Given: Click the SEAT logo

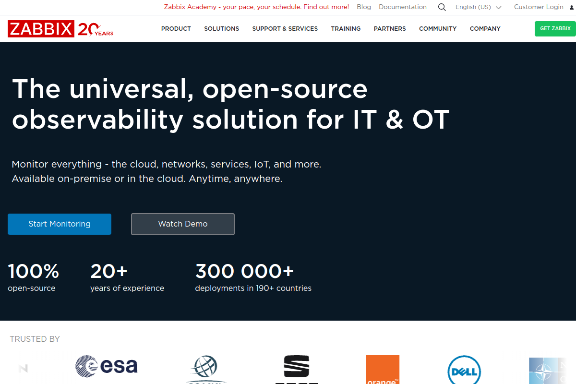Looking at the screenshot, I should pos(297,370).
